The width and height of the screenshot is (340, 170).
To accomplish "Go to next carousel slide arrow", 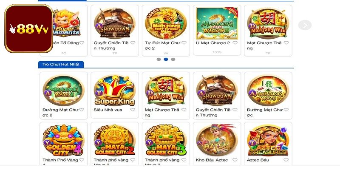I will [x=305, y=25].
